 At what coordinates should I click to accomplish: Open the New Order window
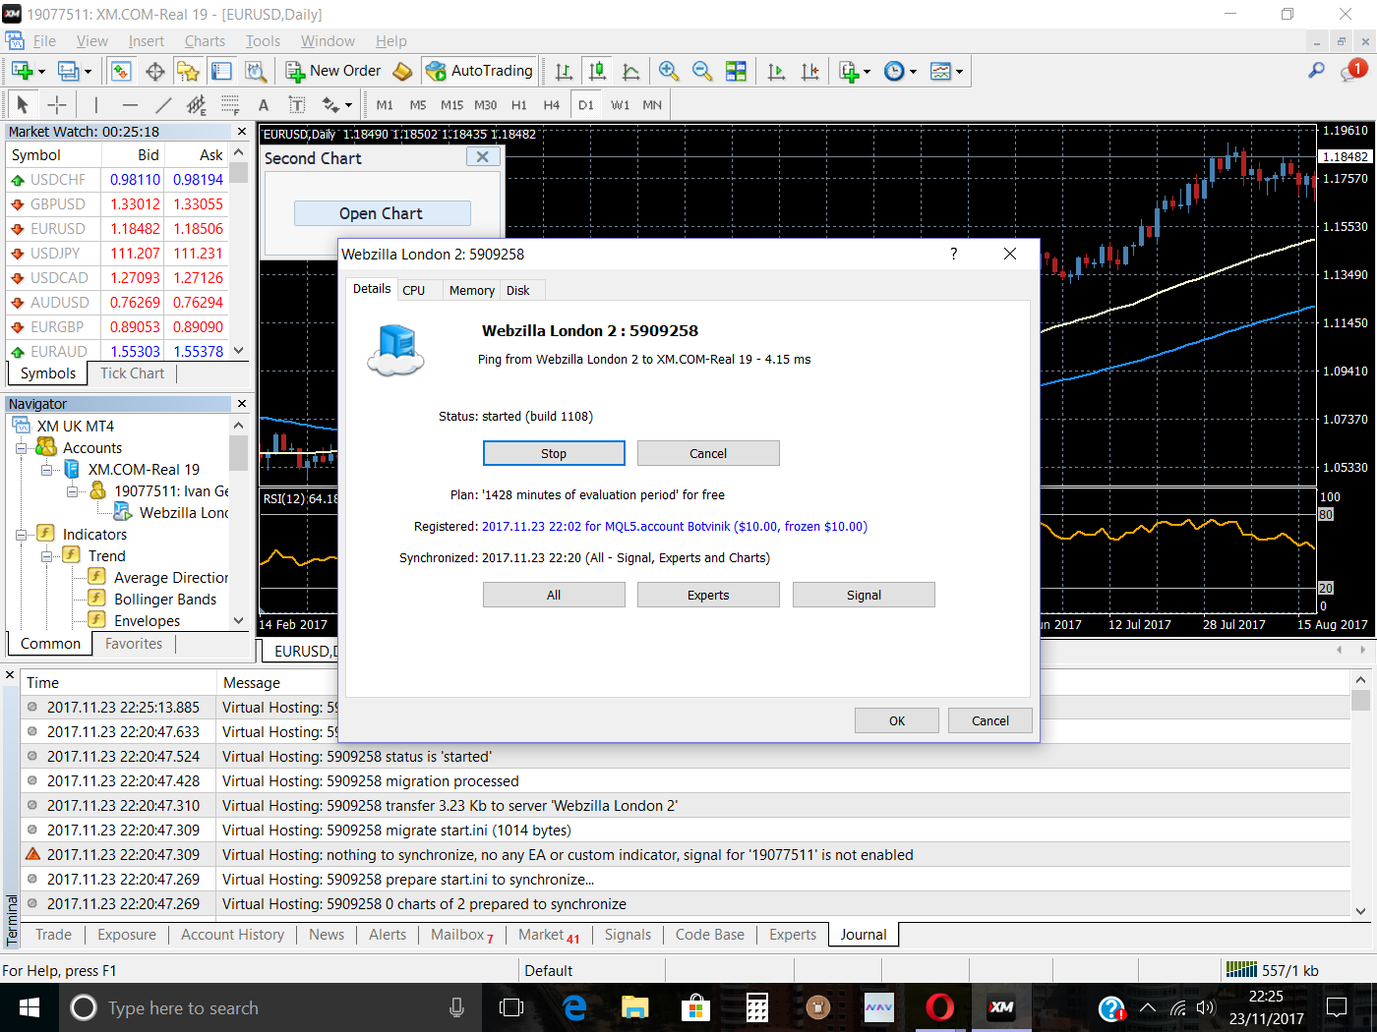333,71
